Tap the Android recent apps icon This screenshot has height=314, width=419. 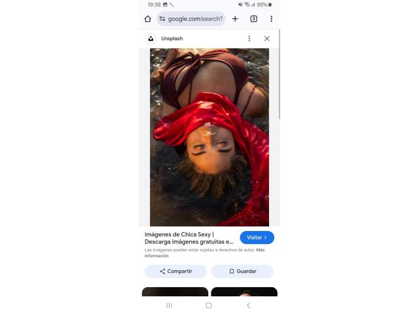pyautogui.click(x=170, y=305)
